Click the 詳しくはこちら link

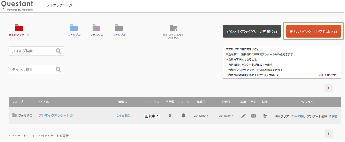point(328,75)
